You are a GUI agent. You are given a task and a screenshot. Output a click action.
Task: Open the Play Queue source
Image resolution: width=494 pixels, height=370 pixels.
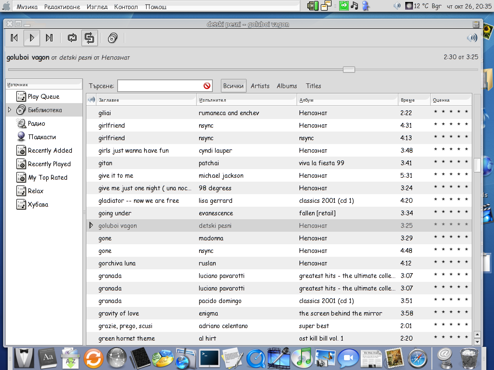pos(44,96)
